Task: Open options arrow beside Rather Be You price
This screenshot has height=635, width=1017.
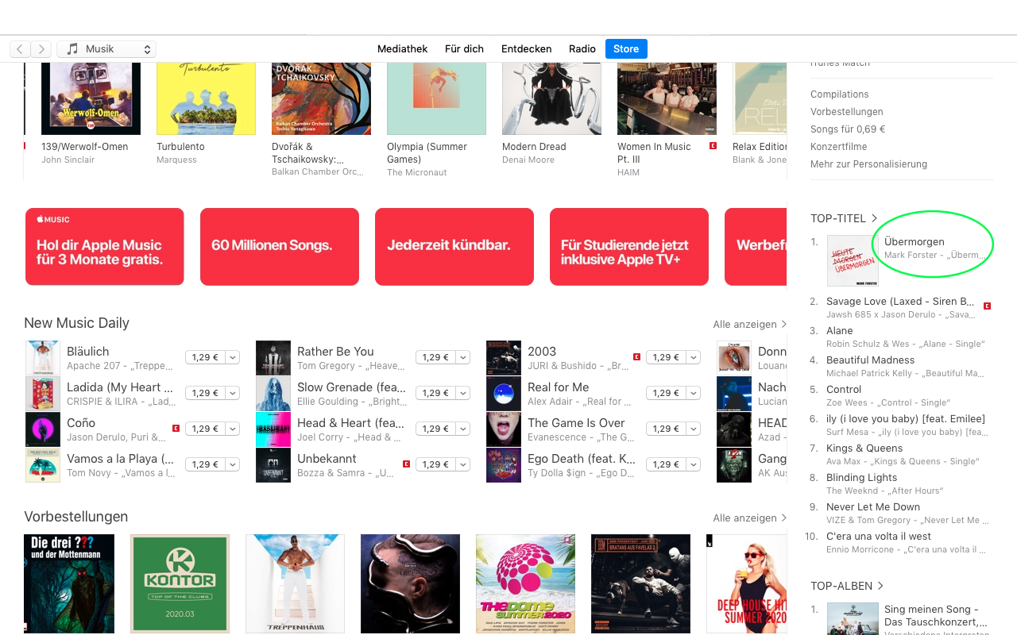Action: [x=462, y=357]
